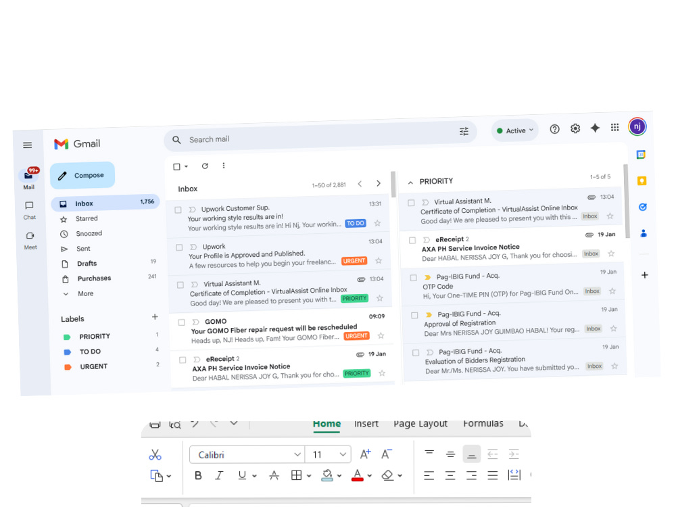Apply Italic formatting in spreadsheet ribbon

(x=220, y=475)
